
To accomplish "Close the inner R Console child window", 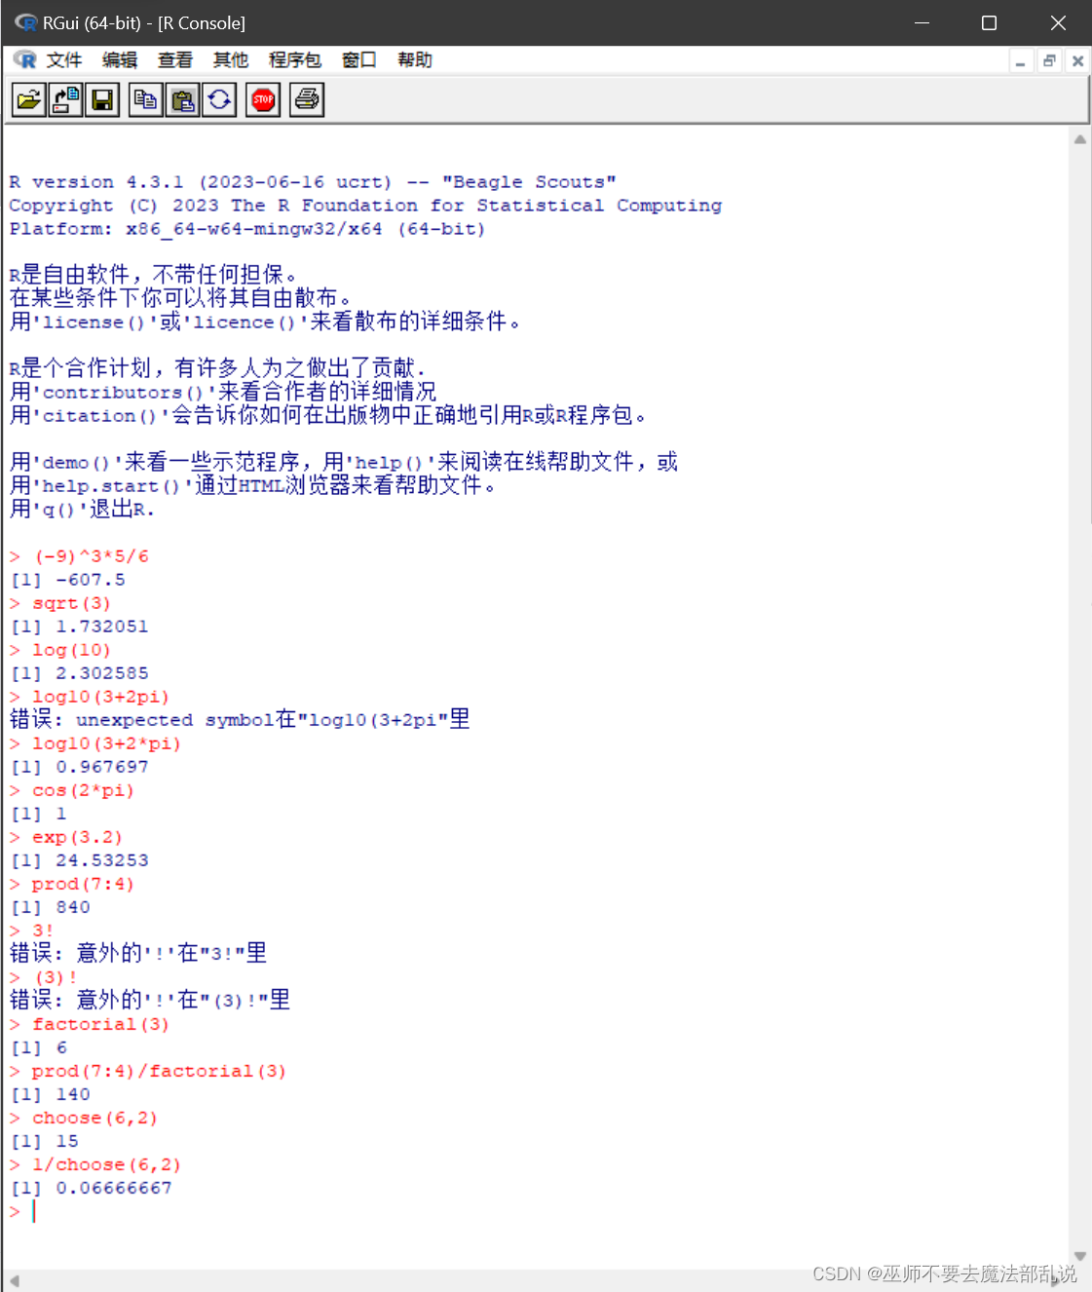I will click(1077, 61).
